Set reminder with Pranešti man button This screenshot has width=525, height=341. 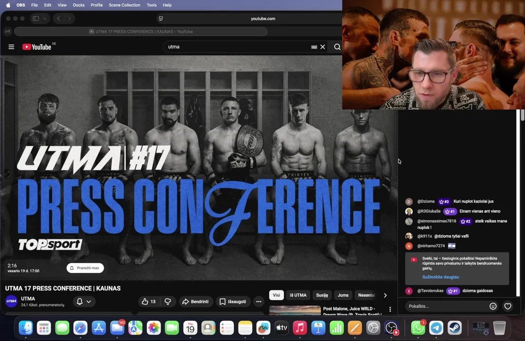(85, 268)
